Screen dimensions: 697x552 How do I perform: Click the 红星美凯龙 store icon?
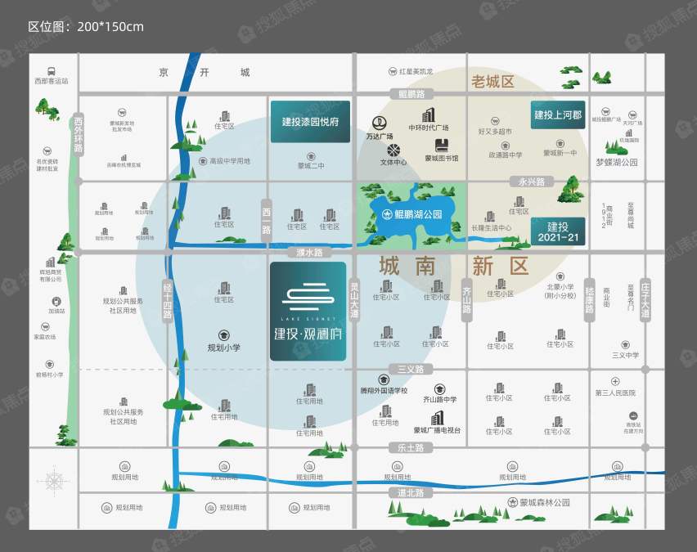tap(393, 72)
